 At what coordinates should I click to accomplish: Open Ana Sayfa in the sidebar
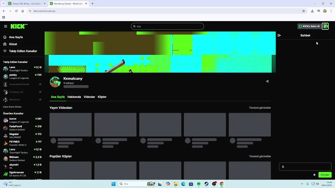point(16,37)
